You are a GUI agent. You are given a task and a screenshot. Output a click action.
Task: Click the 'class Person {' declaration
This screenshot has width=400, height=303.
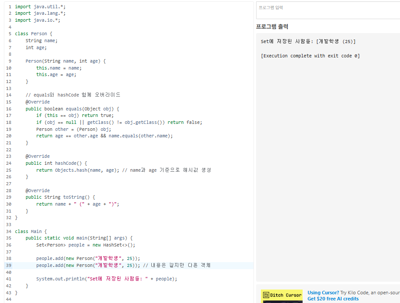pos(33,33)
